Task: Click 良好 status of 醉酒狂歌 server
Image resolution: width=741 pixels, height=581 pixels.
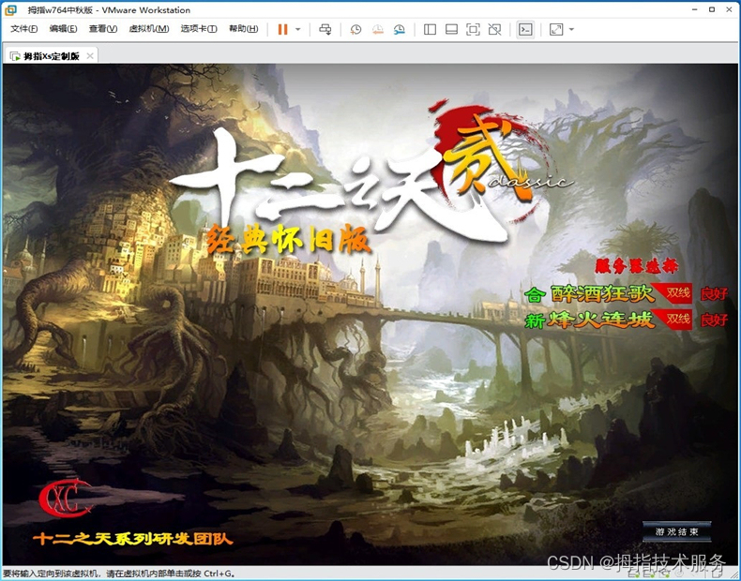Action: tap(714, 293)
